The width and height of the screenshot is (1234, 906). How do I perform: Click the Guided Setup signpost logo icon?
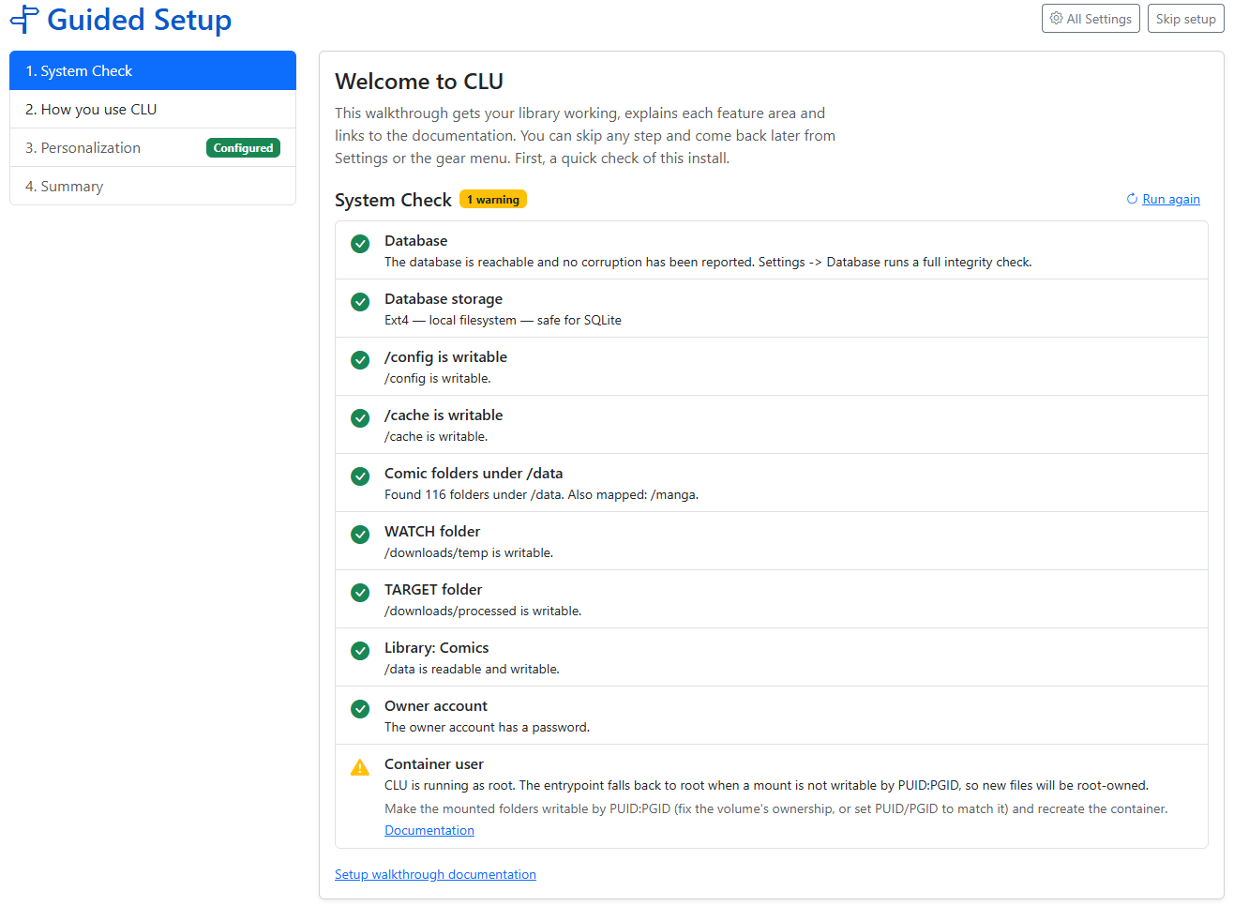[x=24, y=20]
